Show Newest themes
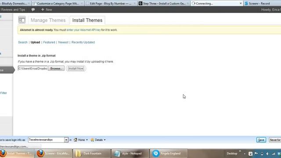Image resolution: width=281 pixels, height=158 pixels. (x=63, y=42)
